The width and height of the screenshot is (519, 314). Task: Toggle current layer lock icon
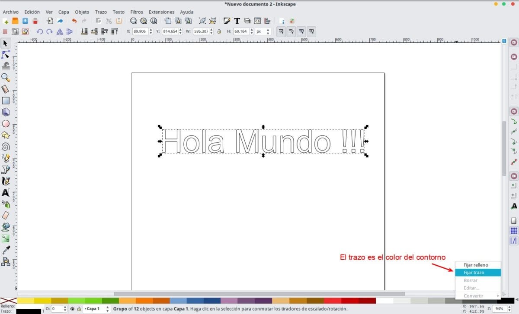pyautogui.click(x=78, y=309)
